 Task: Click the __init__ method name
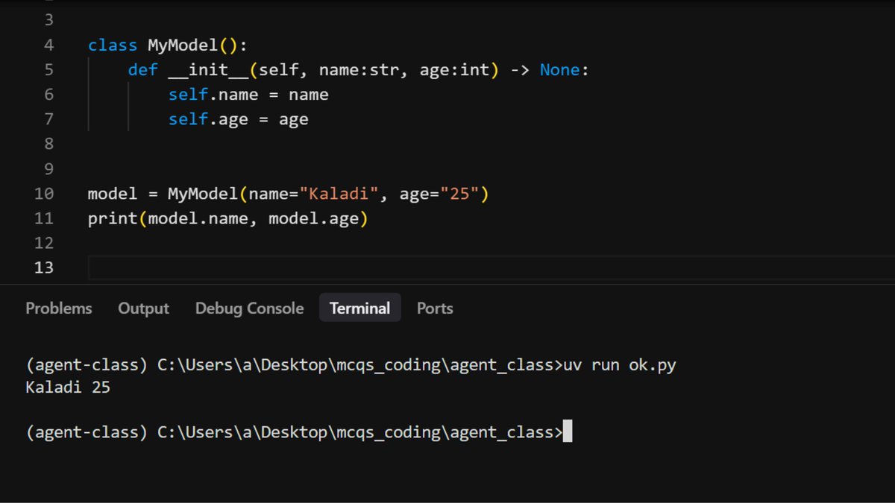coord(210,69)
